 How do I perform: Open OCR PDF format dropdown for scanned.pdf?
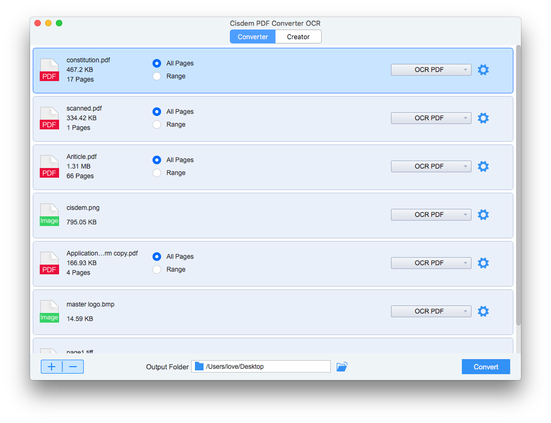coord(431,118)
